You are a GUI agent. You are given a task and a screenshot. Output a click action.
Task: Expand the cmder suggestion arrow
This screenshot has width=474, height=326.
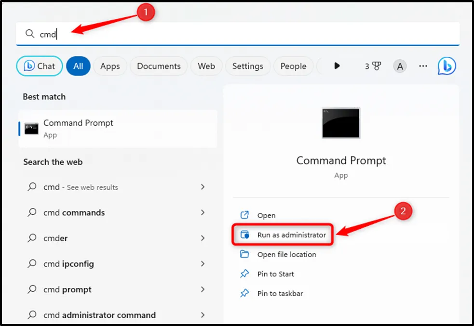pyautogui.click(x=203, y=238)
